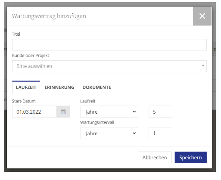Close the Wartungsvertrag hinzufügen dialog

pyautogui.click(x=202, y=16)
